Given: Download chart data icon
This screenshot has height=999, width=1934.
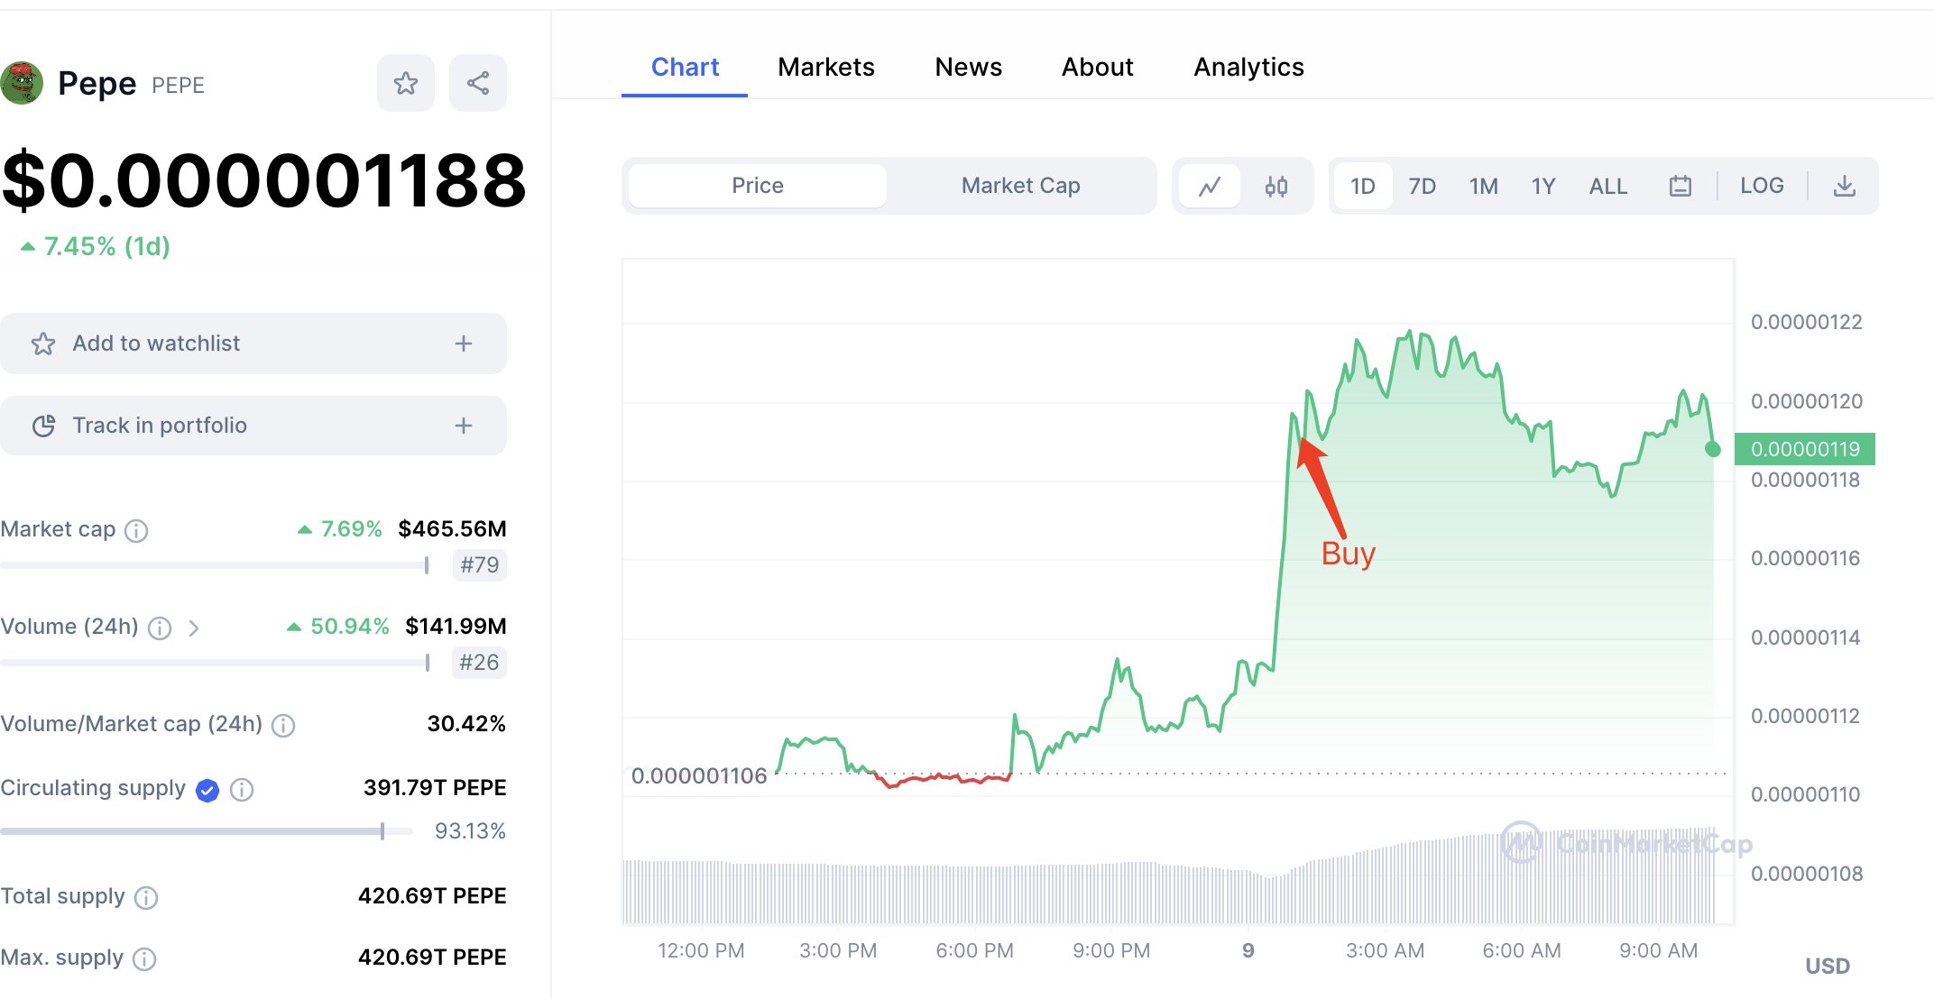Looking at the screenshot, I should pos(1845,186).
